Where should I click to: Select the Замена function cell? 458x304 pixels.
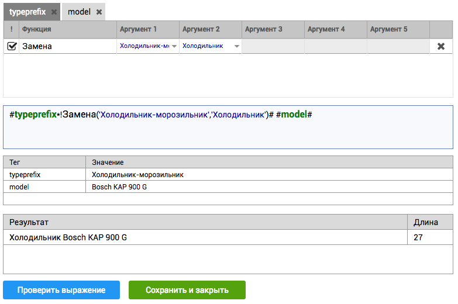point(67,46)
